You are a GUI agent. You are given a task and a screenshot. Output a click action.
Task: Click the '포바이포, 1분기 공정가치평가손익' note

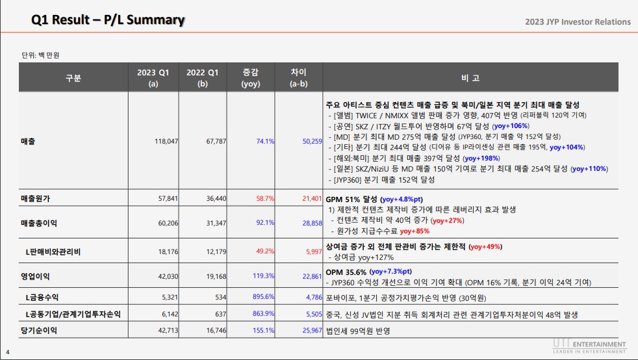[x=406, y=298]
